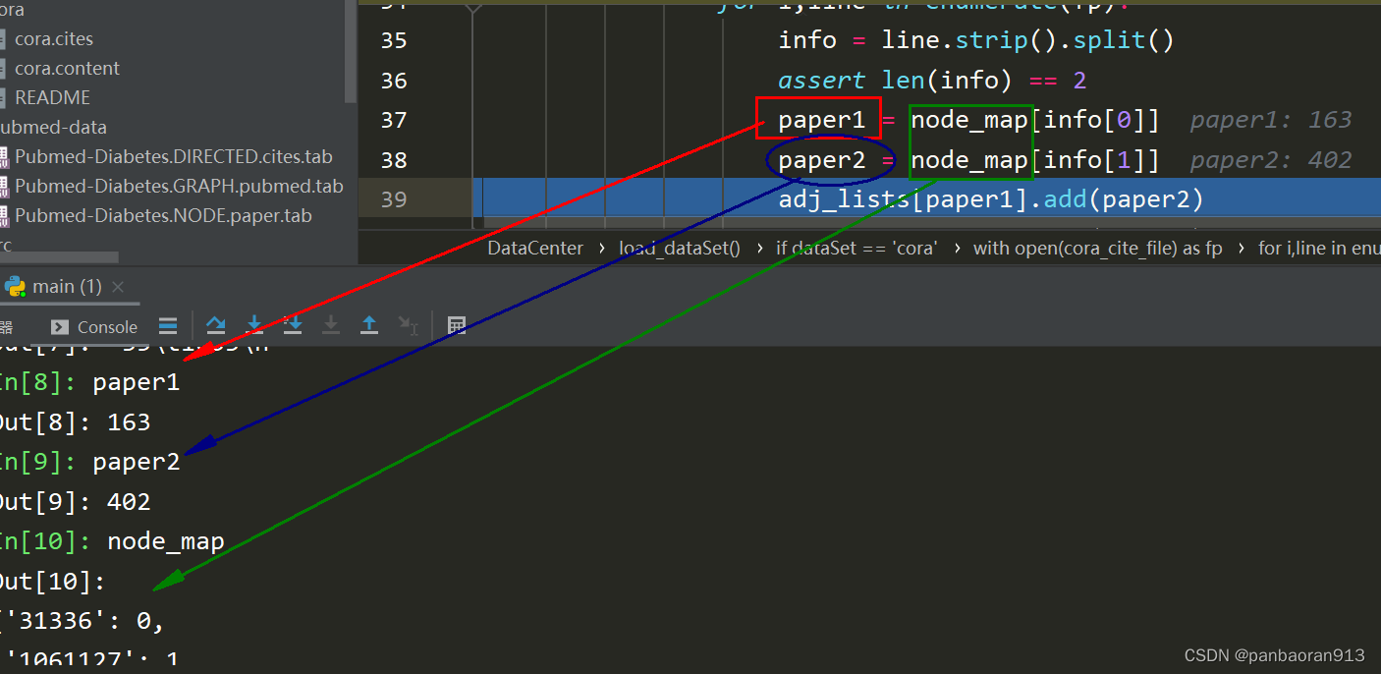Image resolution: width=1381 pixels, height=674 pixels.
Task: Click line number 39 in the gutter
Action: [393, 199]
